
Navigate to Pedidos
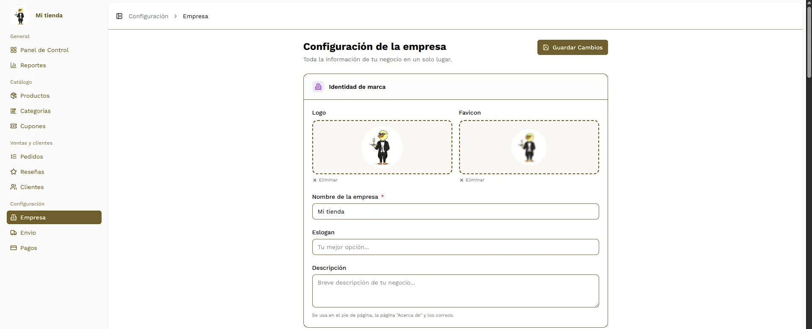(x=54, y=156)
